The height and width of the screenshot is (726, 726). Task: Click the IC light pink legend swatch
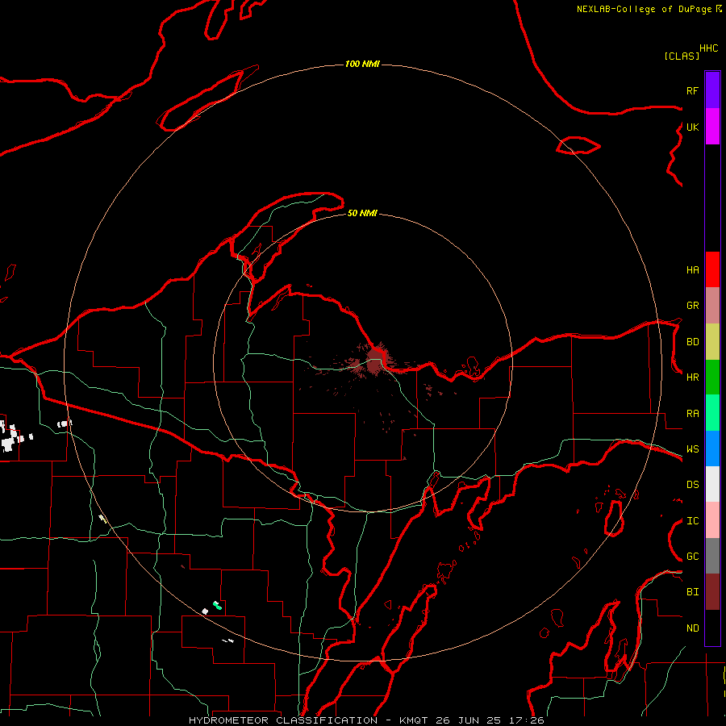(712, 520)
